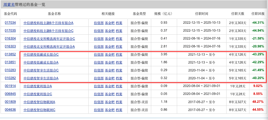Click fund code 013852

tap(10, 54)
